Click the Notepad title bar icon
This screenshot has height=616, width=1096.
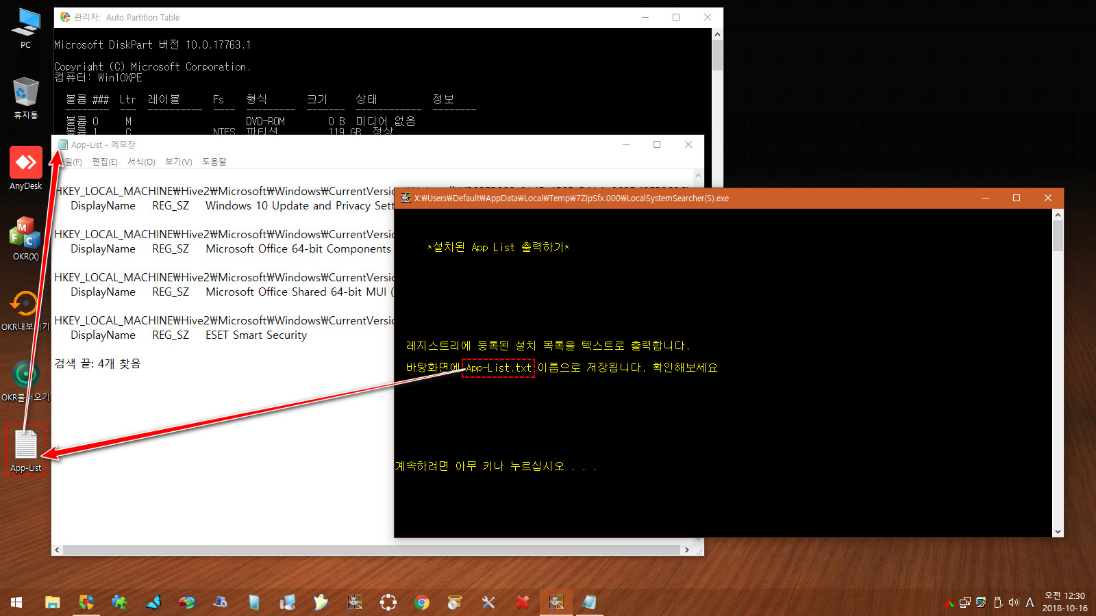(63, 144)
